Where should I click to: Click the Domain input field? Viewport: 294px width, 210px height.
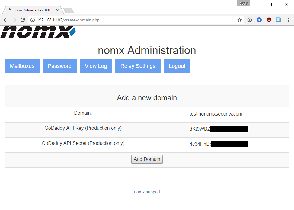pyautogui.click(x=219, y=114)
